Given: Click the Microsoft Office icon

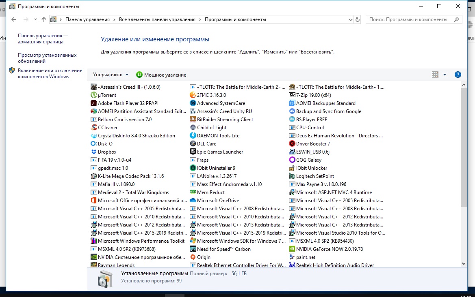Looking at the screenshot, I should point(93,200).
